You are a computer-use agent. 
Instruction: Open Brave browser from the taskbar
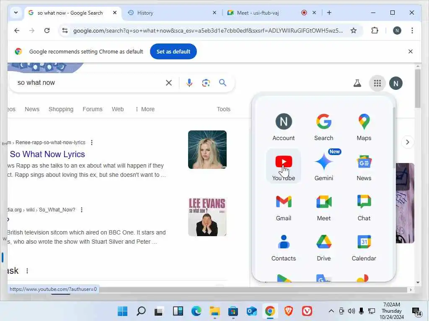[288, 311]
